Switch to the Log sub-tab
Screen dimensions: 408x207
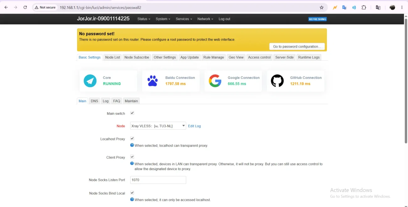coord(106,101)
